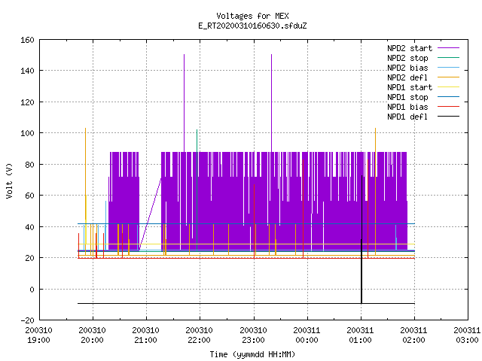Click the 'NPD1 defl' legend label

pyautogui.click(x=407, y=117)
